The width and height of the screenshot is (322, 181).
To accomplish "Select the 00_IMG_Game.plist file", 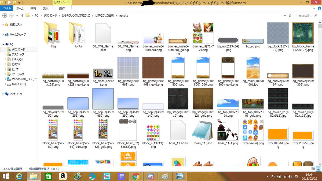I will pyautogui.click(x=103, y=37).
